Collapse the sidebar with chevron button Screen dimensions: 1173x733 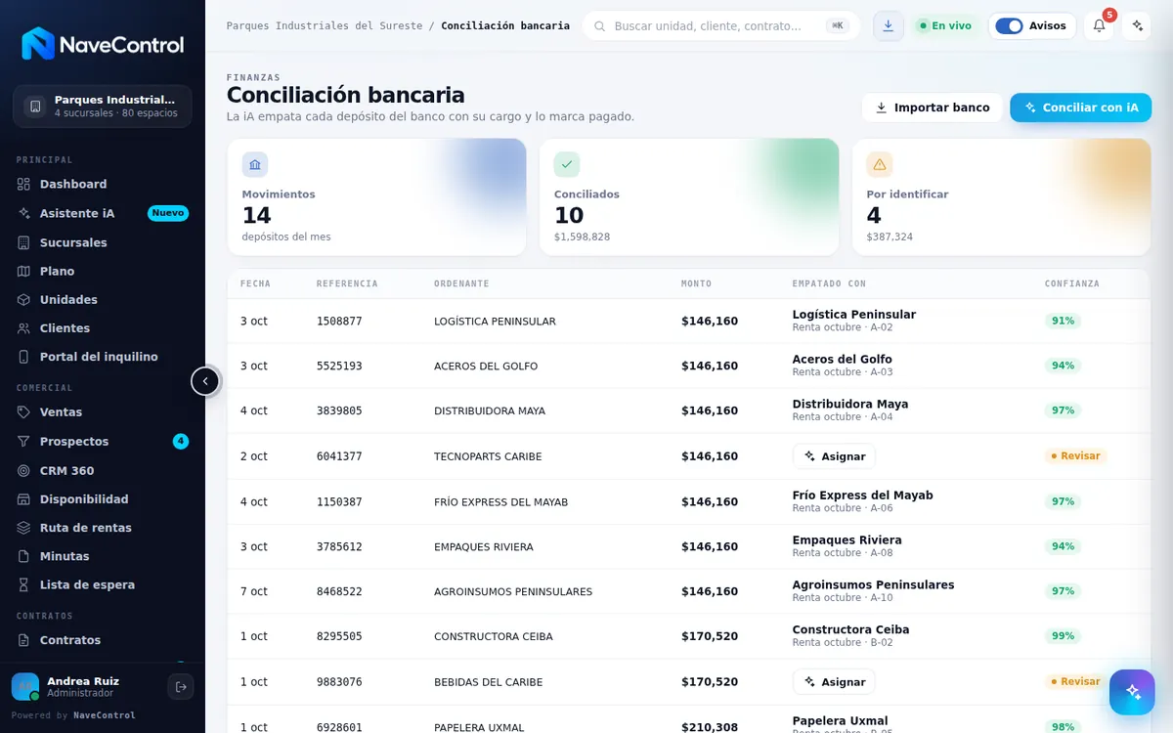205,381
